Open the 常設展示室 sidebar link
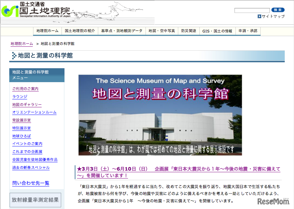This screenshot has width=294, height=209. pyautogui.click(x=21, y=120)
